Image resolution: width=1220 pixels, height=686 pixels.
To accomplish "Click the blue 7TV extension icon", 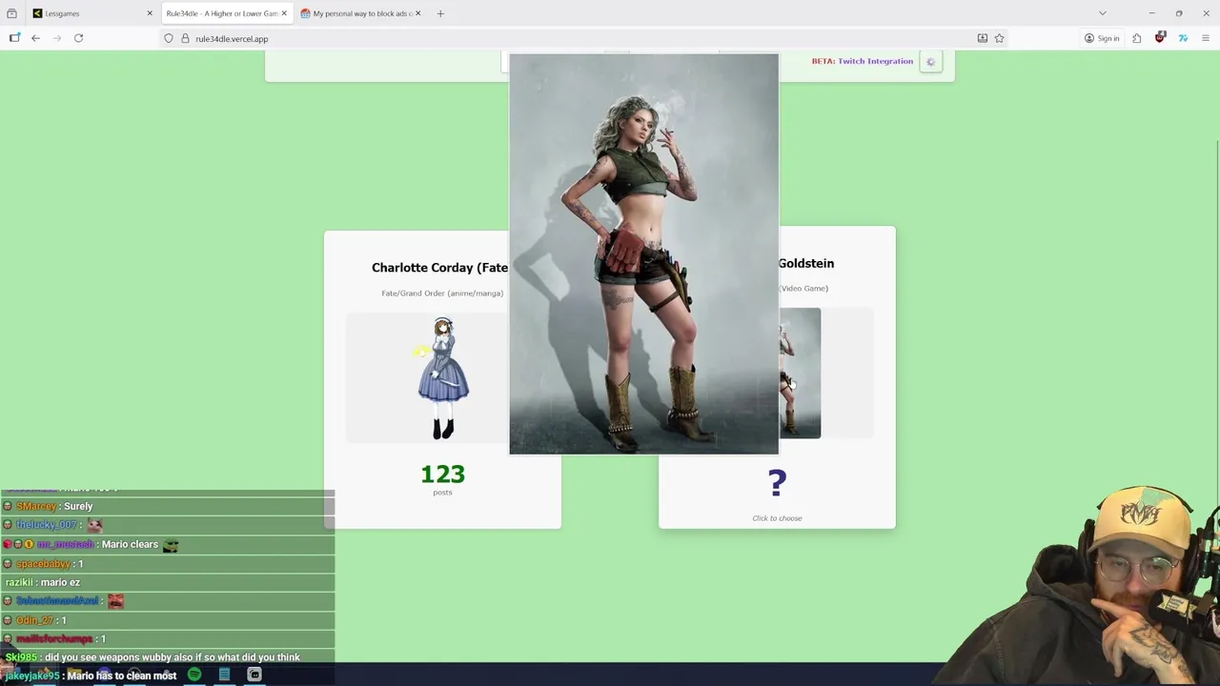I will click(1183, 38).
